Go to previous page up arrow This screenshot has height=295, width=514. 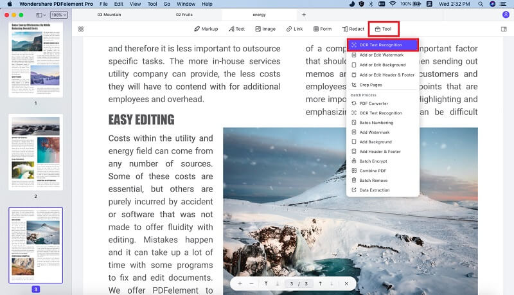coord(320,284)
